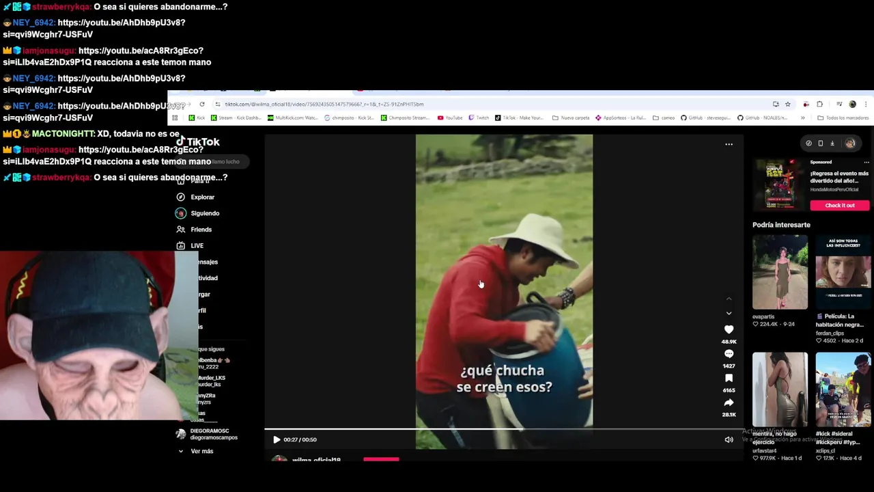Expand hidden bookmarks chevron
The image size is (874, 492).
(802, 118)
